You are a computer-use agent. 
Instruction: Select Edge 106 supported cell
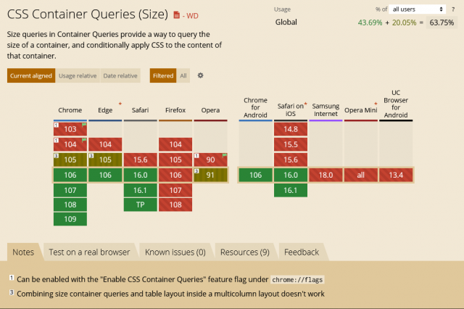tap(105, 175)
